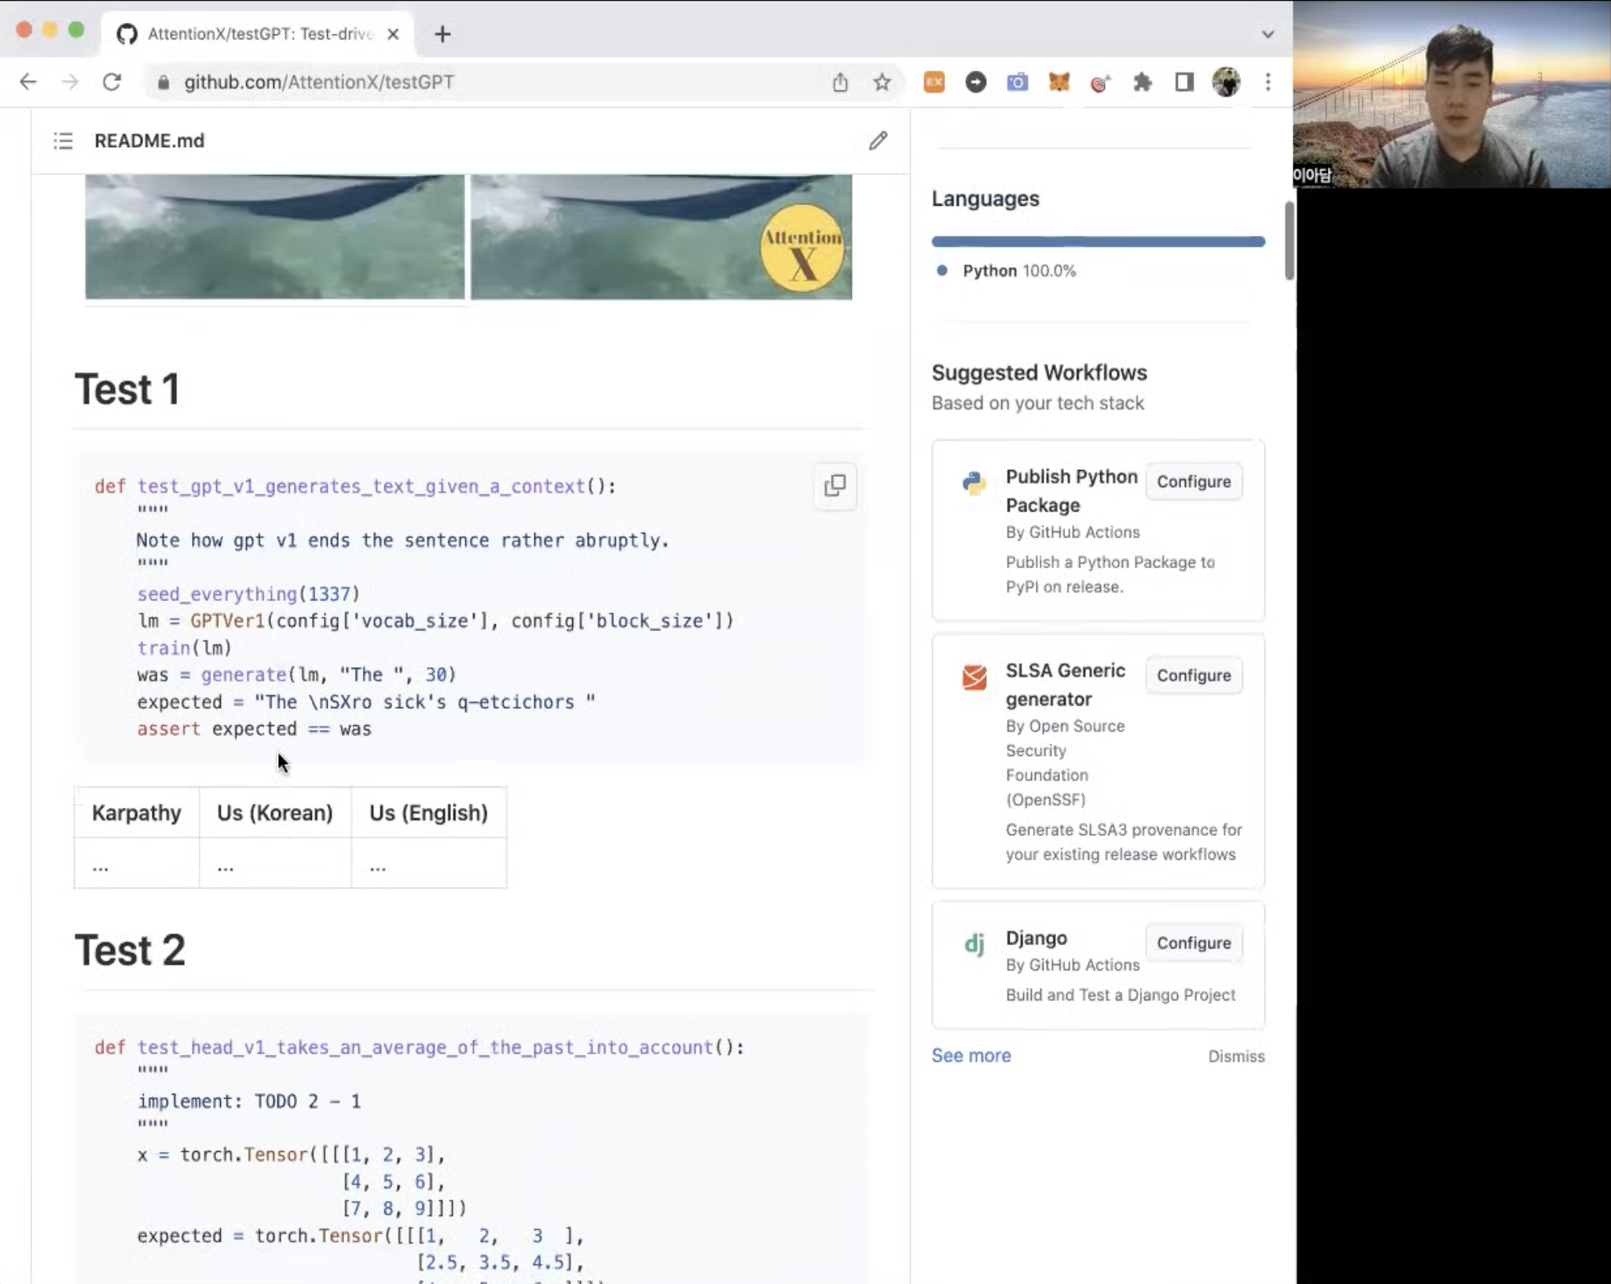Image resolution: width=1611 pixels, height=1284 pixels.
Task: Click the Publish Python Package title
Action: click(1071, 490)
